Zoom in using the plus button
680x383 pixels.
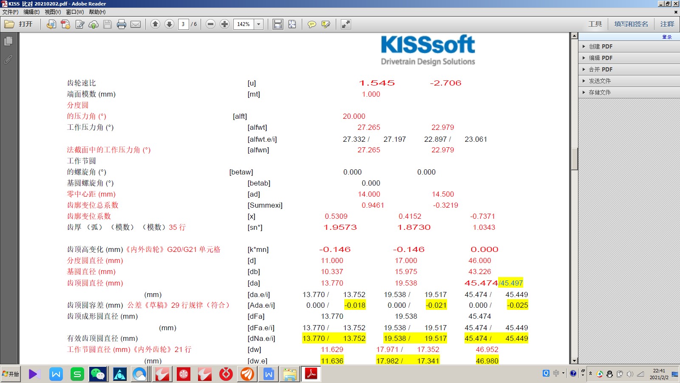[225, 24]
